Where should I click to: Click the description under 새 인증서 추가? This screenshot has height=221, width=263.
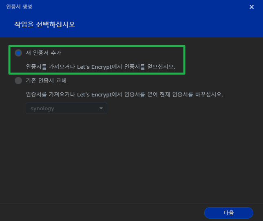tap(100, 67)
